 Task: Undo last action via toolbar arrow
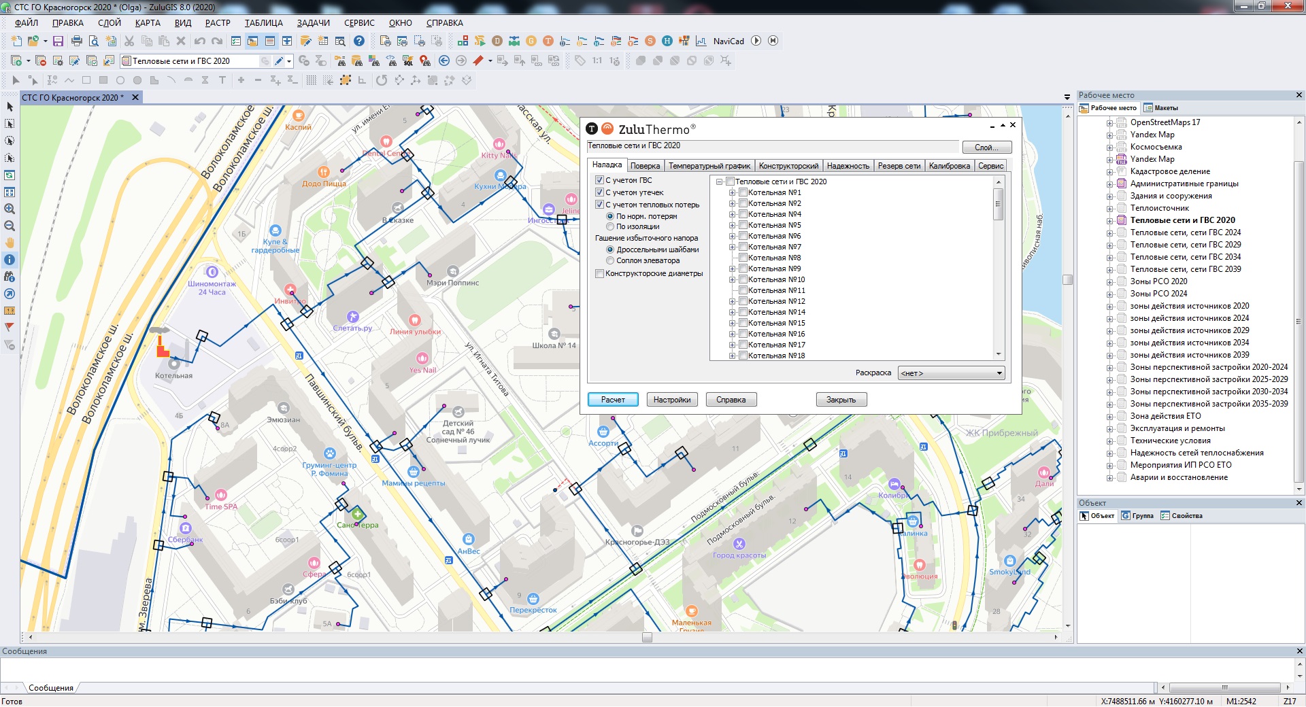coord(199,41)
